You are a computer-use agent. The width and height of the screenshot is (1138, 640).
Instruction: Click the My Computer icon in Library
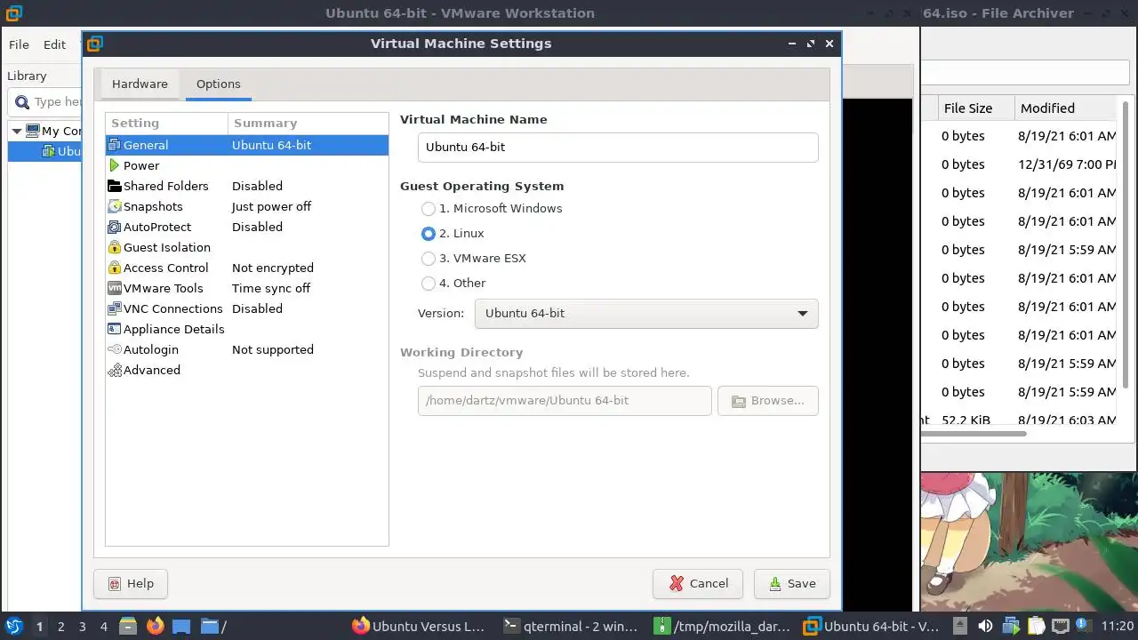coord(33,131)
